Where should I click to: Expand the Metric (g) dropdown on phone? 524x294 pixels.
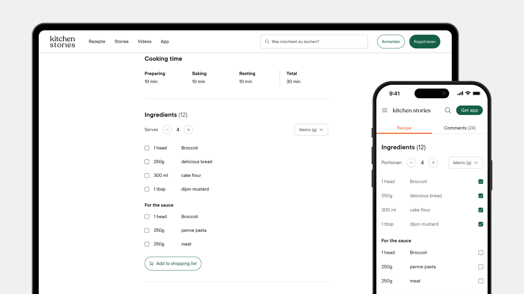[465, 163]
